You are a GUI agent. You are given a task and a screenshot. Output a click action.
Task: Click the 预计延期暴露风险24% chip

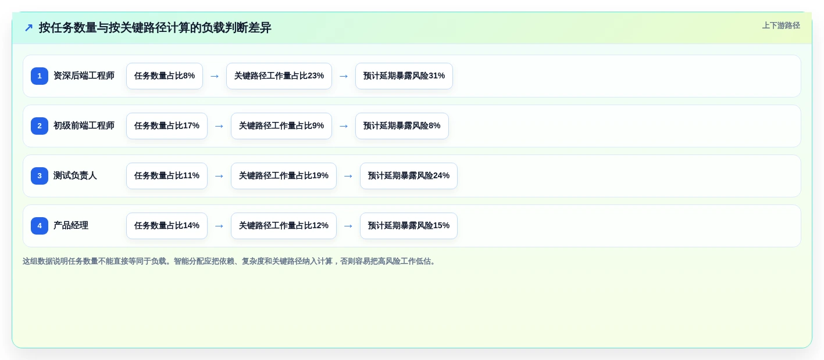click(409, 176)
